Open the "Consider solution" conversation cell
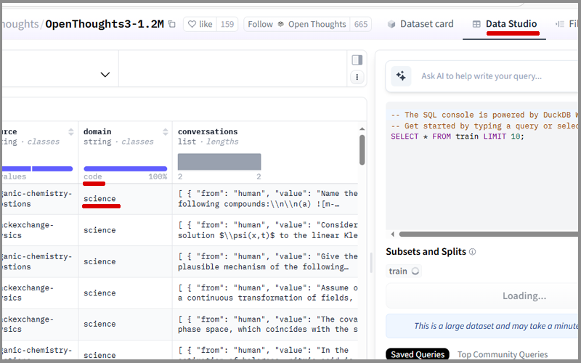Viewport: 581px width, 363px height. pyautogui.click(x=267, y=230)
